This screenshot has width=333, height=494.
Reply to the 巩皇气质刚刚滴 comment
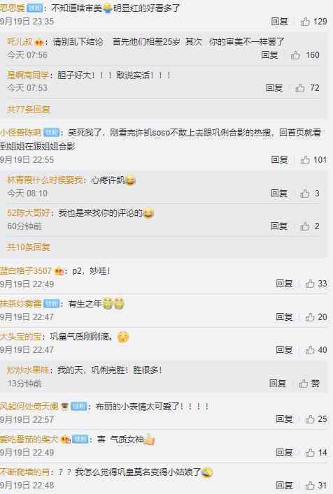284,349
